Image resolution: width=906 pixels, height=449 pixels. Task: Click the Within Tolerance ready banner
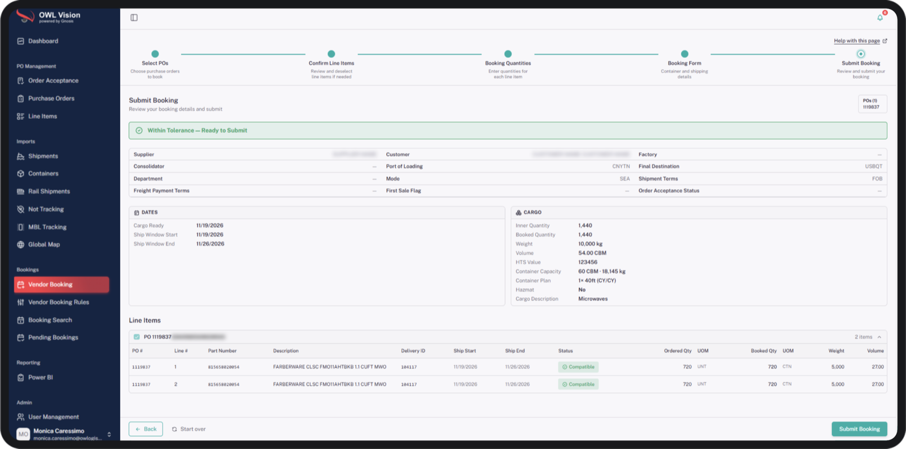[507, 131]
